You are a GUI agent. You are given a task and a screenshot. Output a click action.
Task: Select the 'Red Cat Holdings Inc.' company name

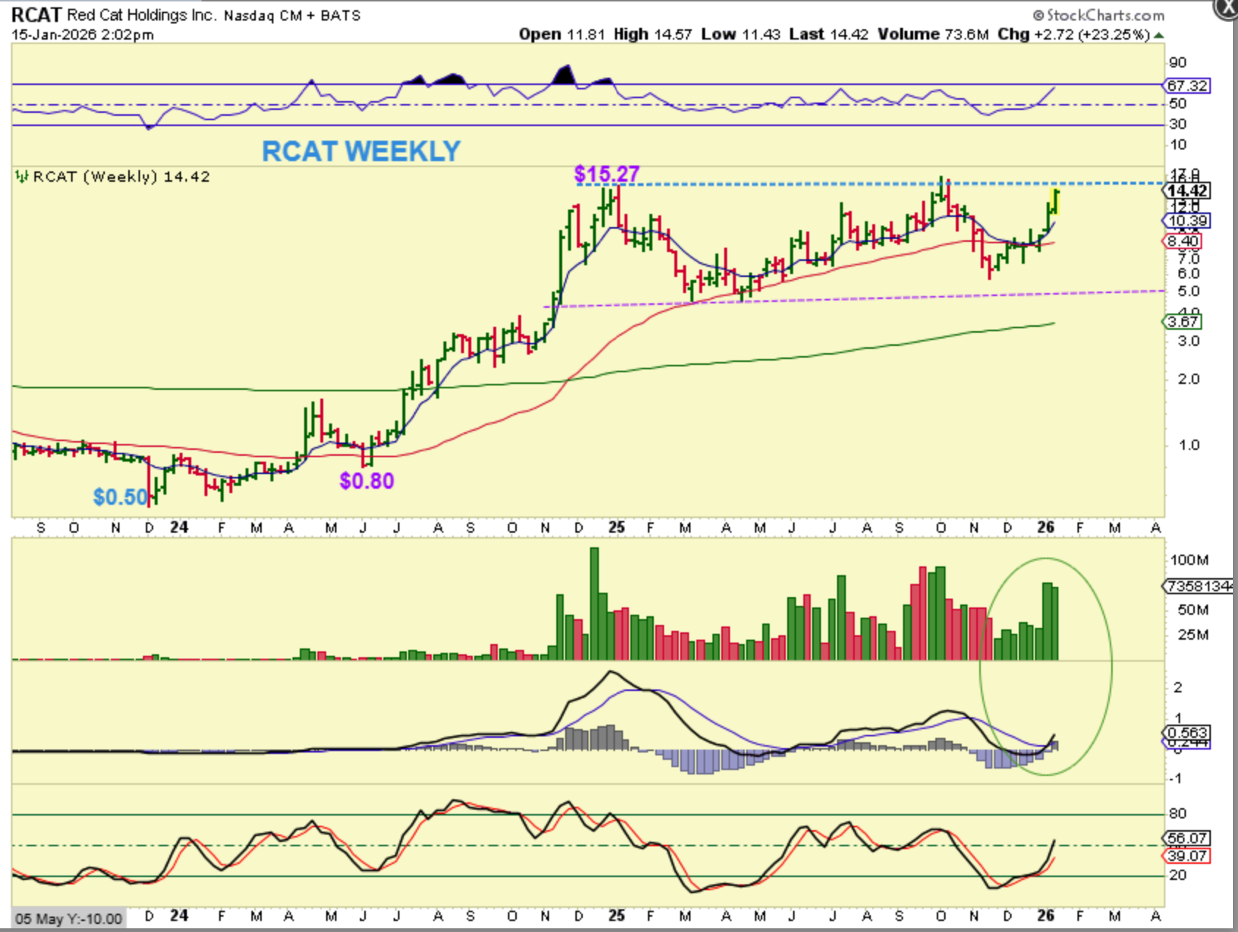point(141,15)
